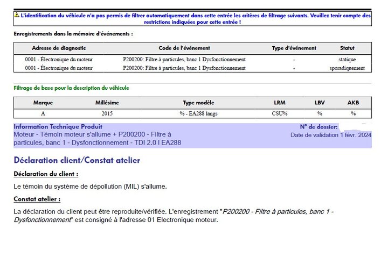This screenshot has height=258, width=381.
Task: Click the 'statique' status cell
Action: click(347, 59)
